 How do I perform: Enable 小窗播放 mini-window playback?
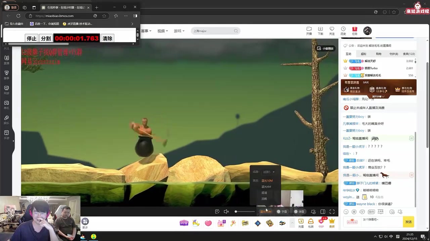point(326,49)
